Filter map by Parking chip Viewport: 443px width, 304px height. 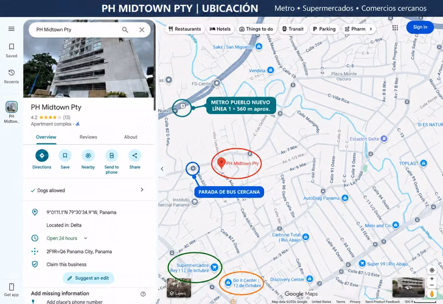(x=324, y=29)
